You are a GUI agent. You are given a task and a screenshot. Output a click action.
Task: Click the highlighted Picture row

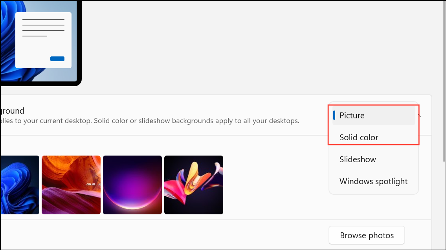coord(373,115)
